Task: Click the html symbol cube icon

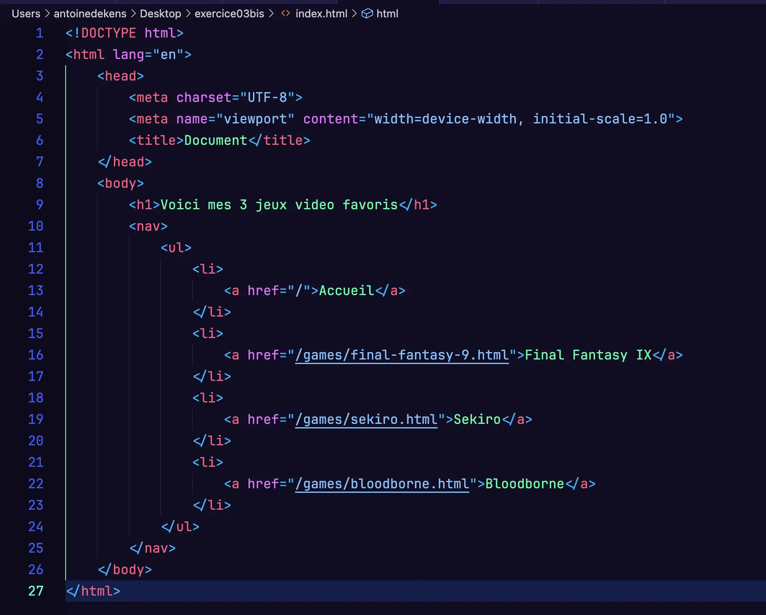Action: [367, 14]
